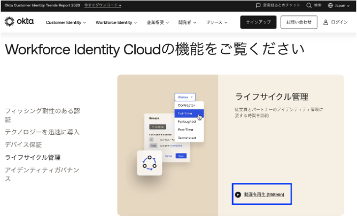Expand the 企業概要 menu
The image size is (357, 218).
coord(158,22)
